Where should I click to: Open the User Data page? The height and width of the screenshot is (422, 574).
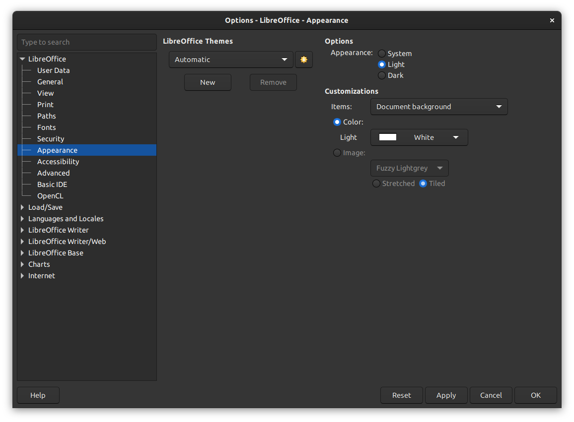54,70
